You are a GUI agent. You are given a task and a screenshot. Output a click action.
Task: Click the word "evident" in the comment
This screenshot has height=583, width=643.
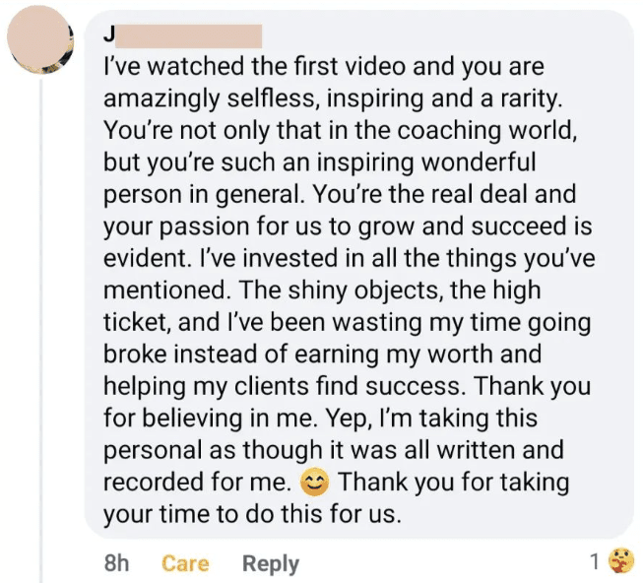click(x=147, y=258)
